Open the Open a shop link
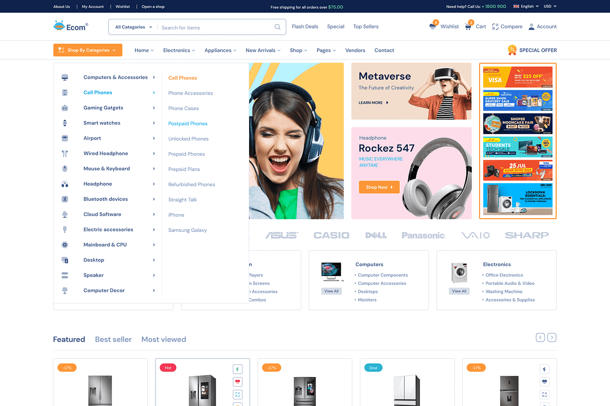Image resolution: width=610 pixels, height=406 pixels. pyautogui.click(x=153, y=7)
